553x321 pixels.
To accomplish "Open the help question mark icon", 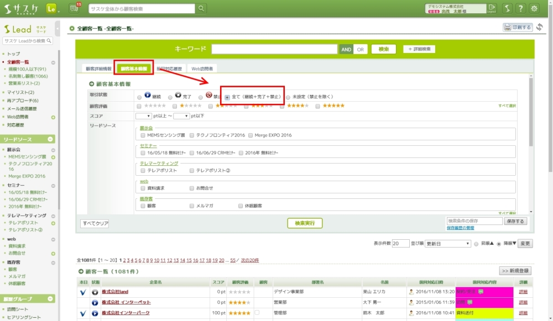I will tap(520, 8).
